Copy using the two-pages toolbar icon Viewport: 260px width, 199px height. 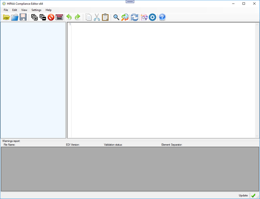tap(88, 17)
